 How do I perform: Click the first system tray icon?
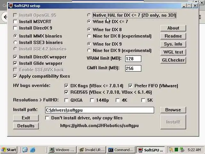tap(171, 150)
